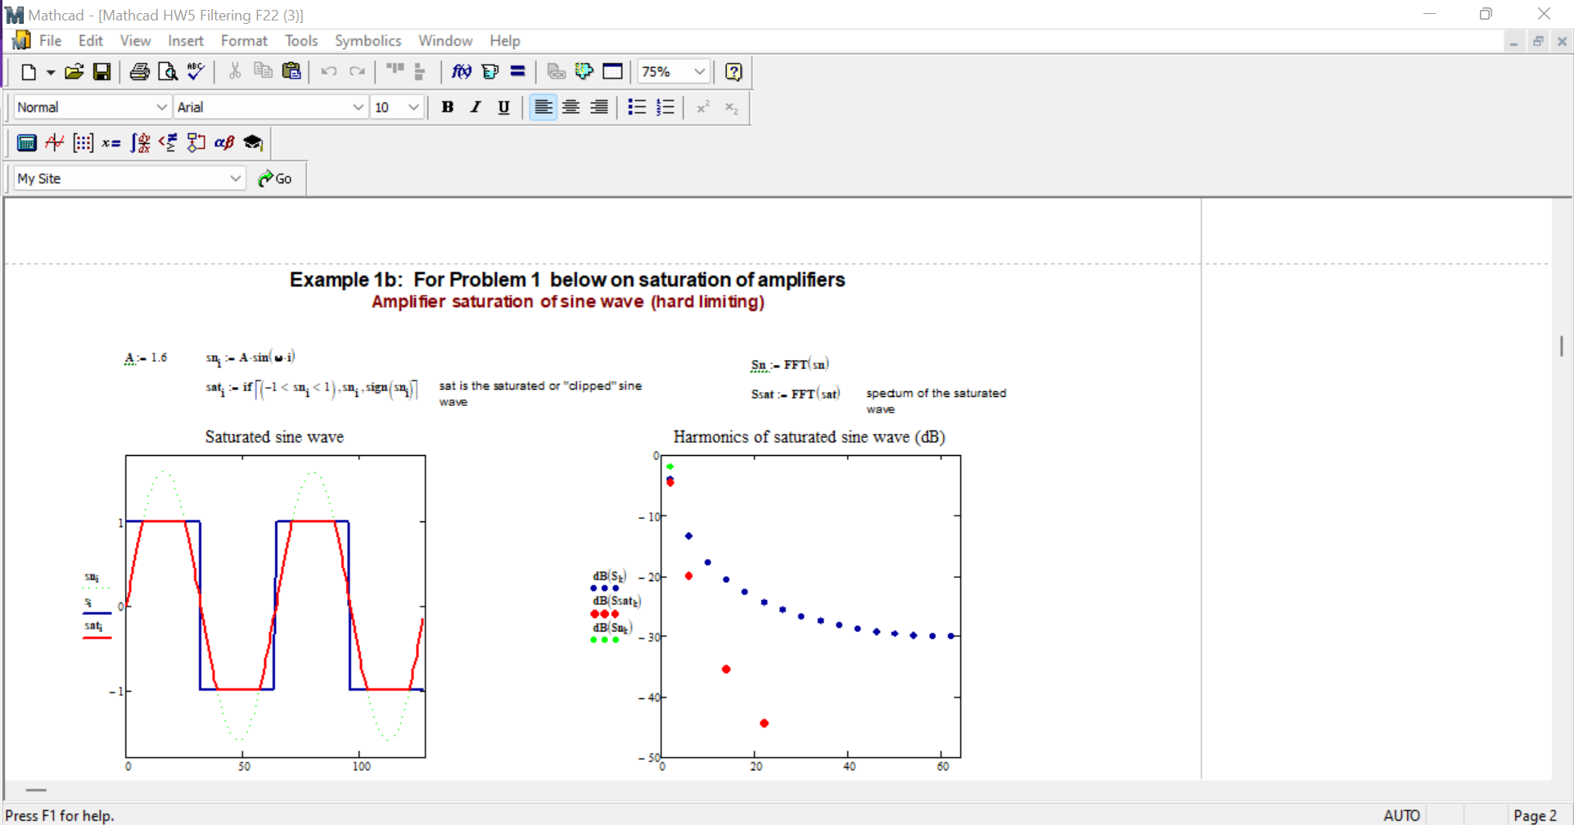Image resolution: width=1574 pixels, height=825 pixels.
Task: Run the spell checker
Action: (x=195, y=72)
